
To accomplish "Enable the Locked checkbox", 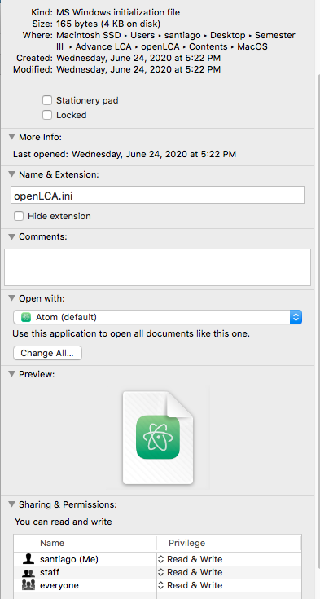I will [x=47, y=115].
